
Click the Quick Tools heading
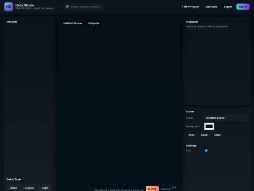(14, 179)
